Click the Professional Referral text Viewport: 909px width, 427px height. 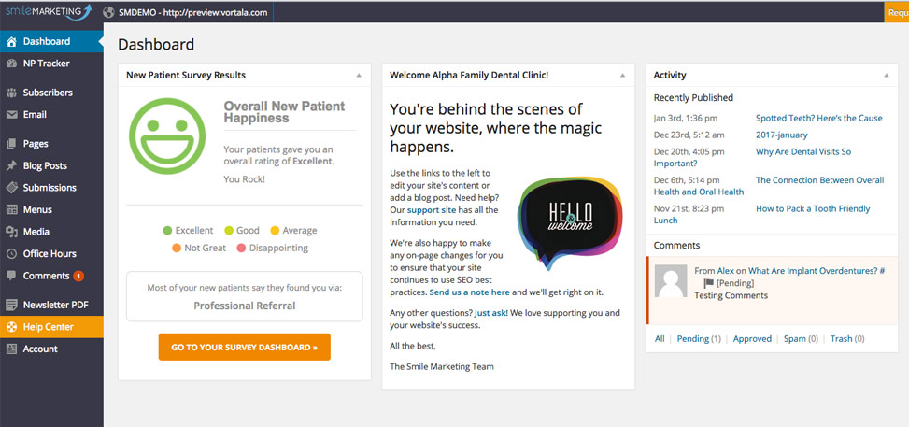(x=245, y=306)
